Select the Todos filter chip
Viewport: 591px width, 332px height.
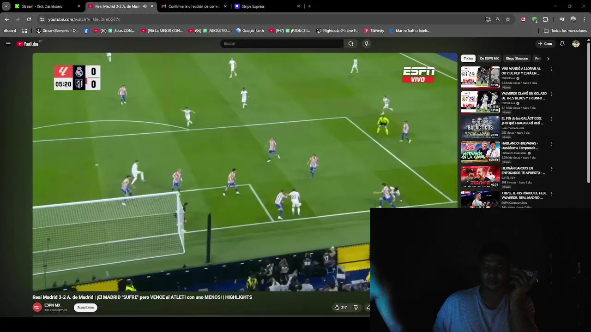[x=468, y=59]
